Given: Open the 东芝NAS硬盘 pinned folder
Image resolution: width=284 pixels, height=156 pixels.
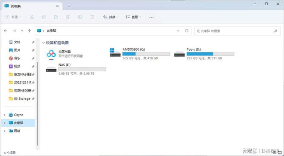Looking at the screenshot, I should tap(20, 74).
